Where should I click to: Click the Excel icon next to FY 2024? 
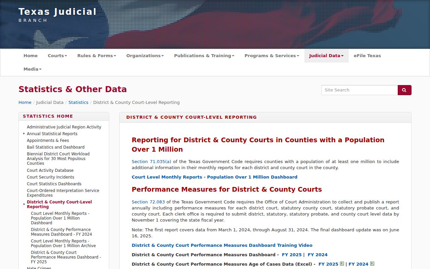372,264
